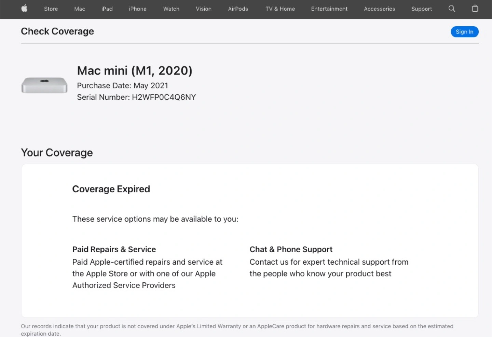The image size is (492, 337).
Task: Open the Entertainment menu
Action: tap(329, 9)
